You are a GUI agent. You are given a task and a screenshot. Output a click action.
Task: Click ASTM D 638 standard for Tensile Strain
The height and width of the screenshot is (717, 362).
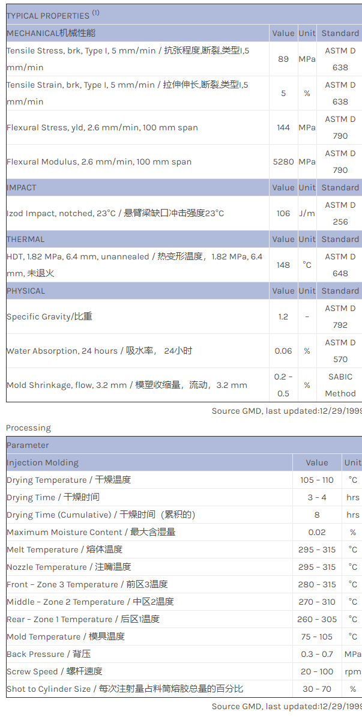pos(340,93)
